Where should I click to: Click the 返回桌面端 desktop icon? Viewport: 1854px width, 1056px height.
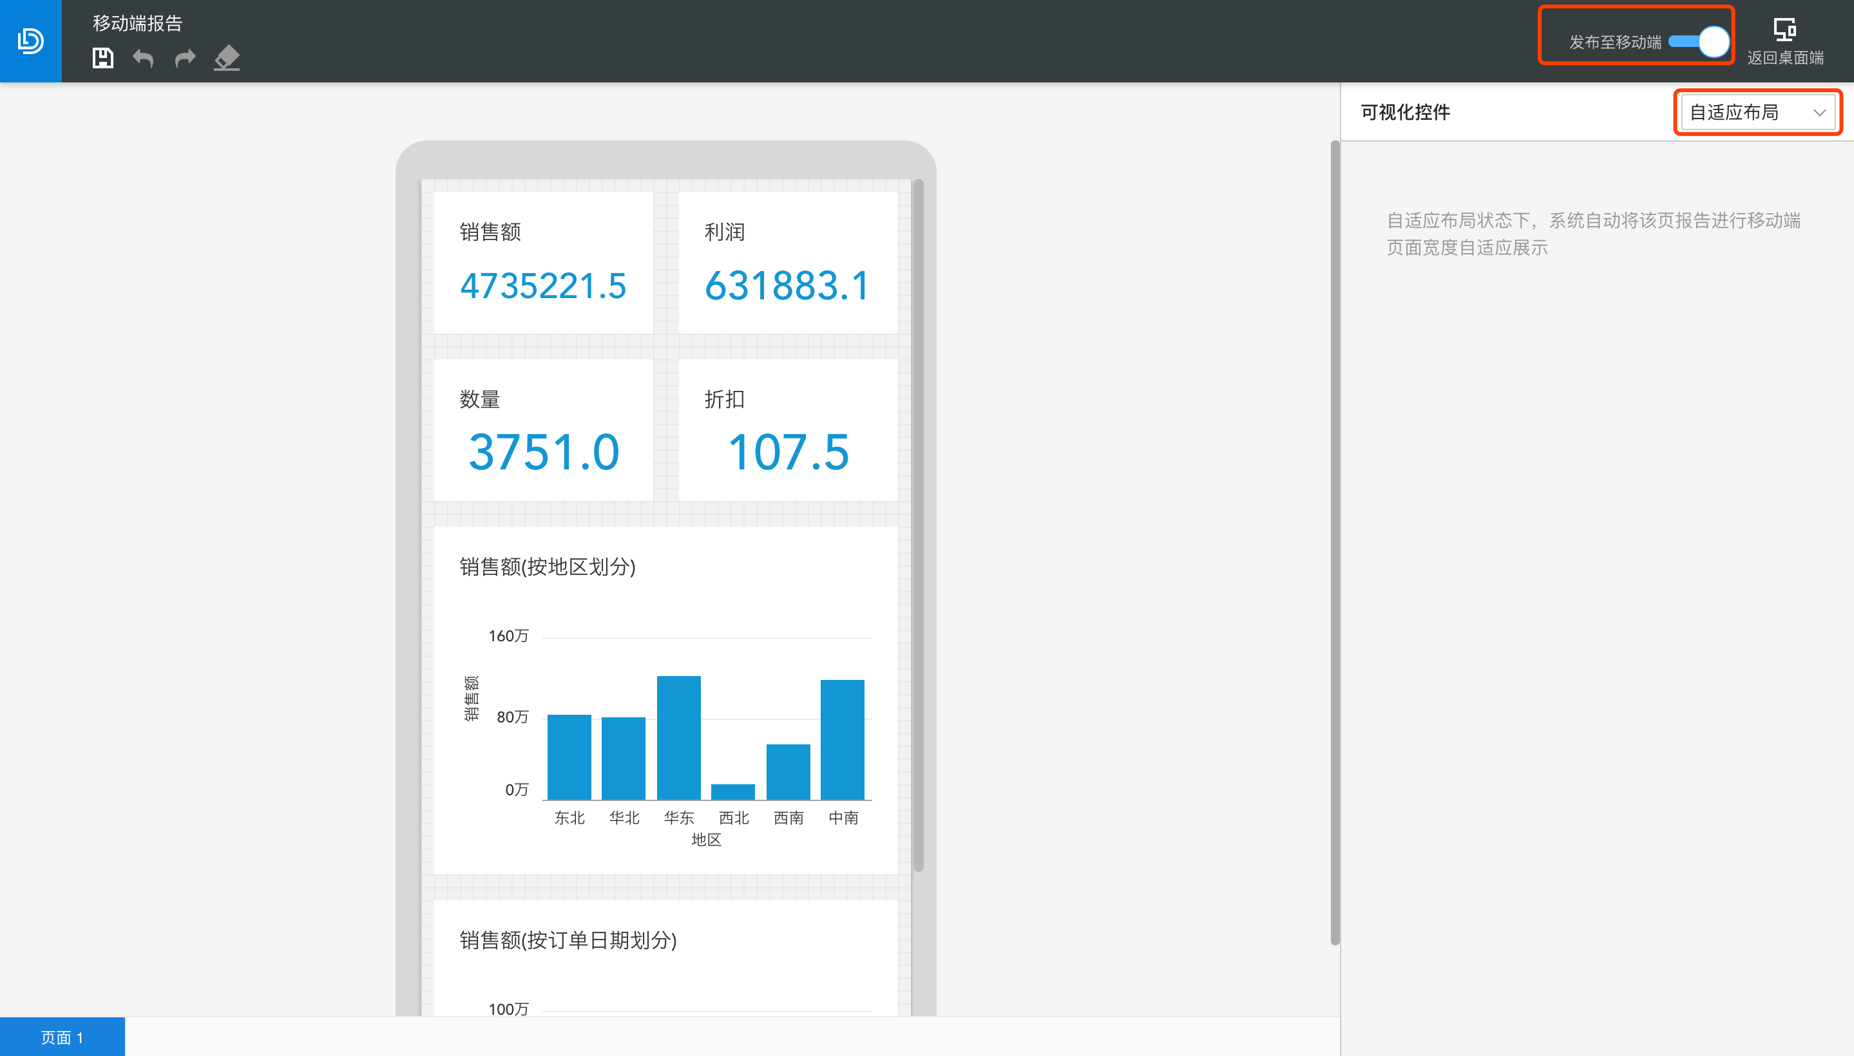[1785, 30]
